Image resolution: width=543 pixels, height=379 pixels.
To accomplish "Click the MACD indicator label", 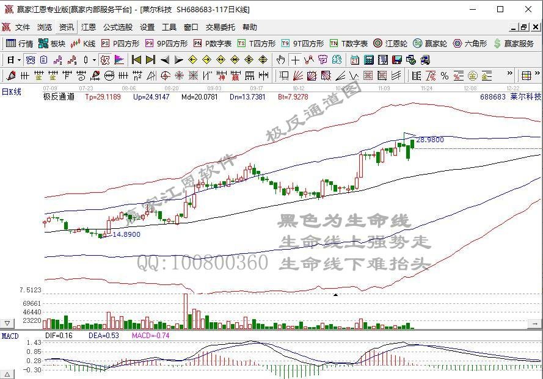I will click(x=10, y=336).
